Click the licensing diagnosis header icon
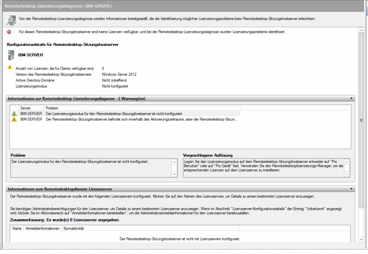This screenshot has width=368, height=254. pos(11,20)
